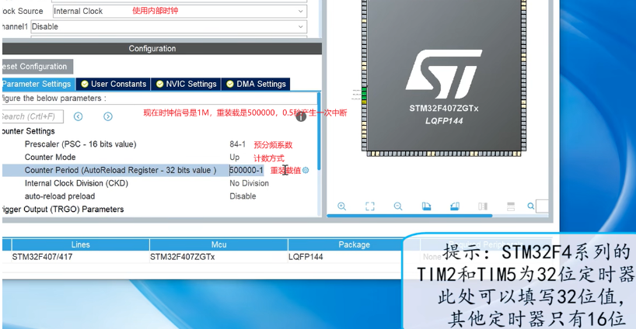Viewport: 636px width, 329px height.
Task: Click the Reset Configuration button
Action: [x=37, y=67]
